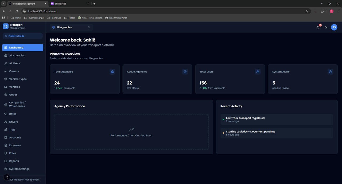Click the Reports bar chart icon
342x184 pixels.
[x=6, y=161]
